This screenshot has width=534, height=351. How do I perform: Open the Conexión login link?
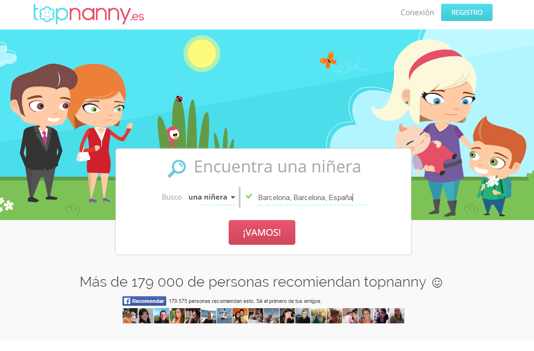417,12
